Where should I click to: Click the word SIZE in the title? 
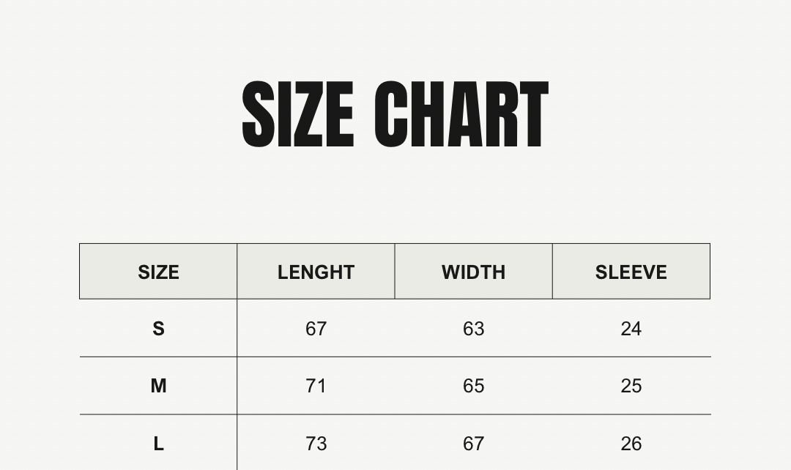point(297,114)
